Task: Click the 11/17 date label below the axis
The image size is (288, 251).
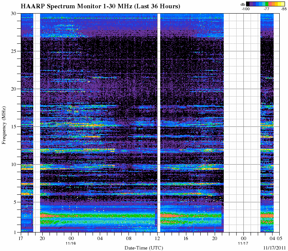Action: pyautogui.click(x=243, y=243)
